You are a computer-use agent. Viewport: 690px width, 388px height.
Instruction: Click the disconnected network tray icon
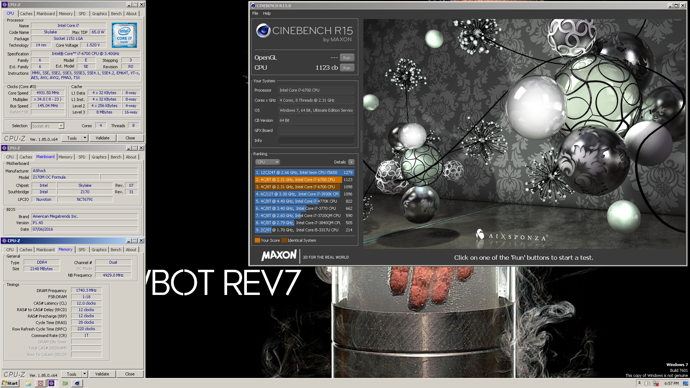656,383
